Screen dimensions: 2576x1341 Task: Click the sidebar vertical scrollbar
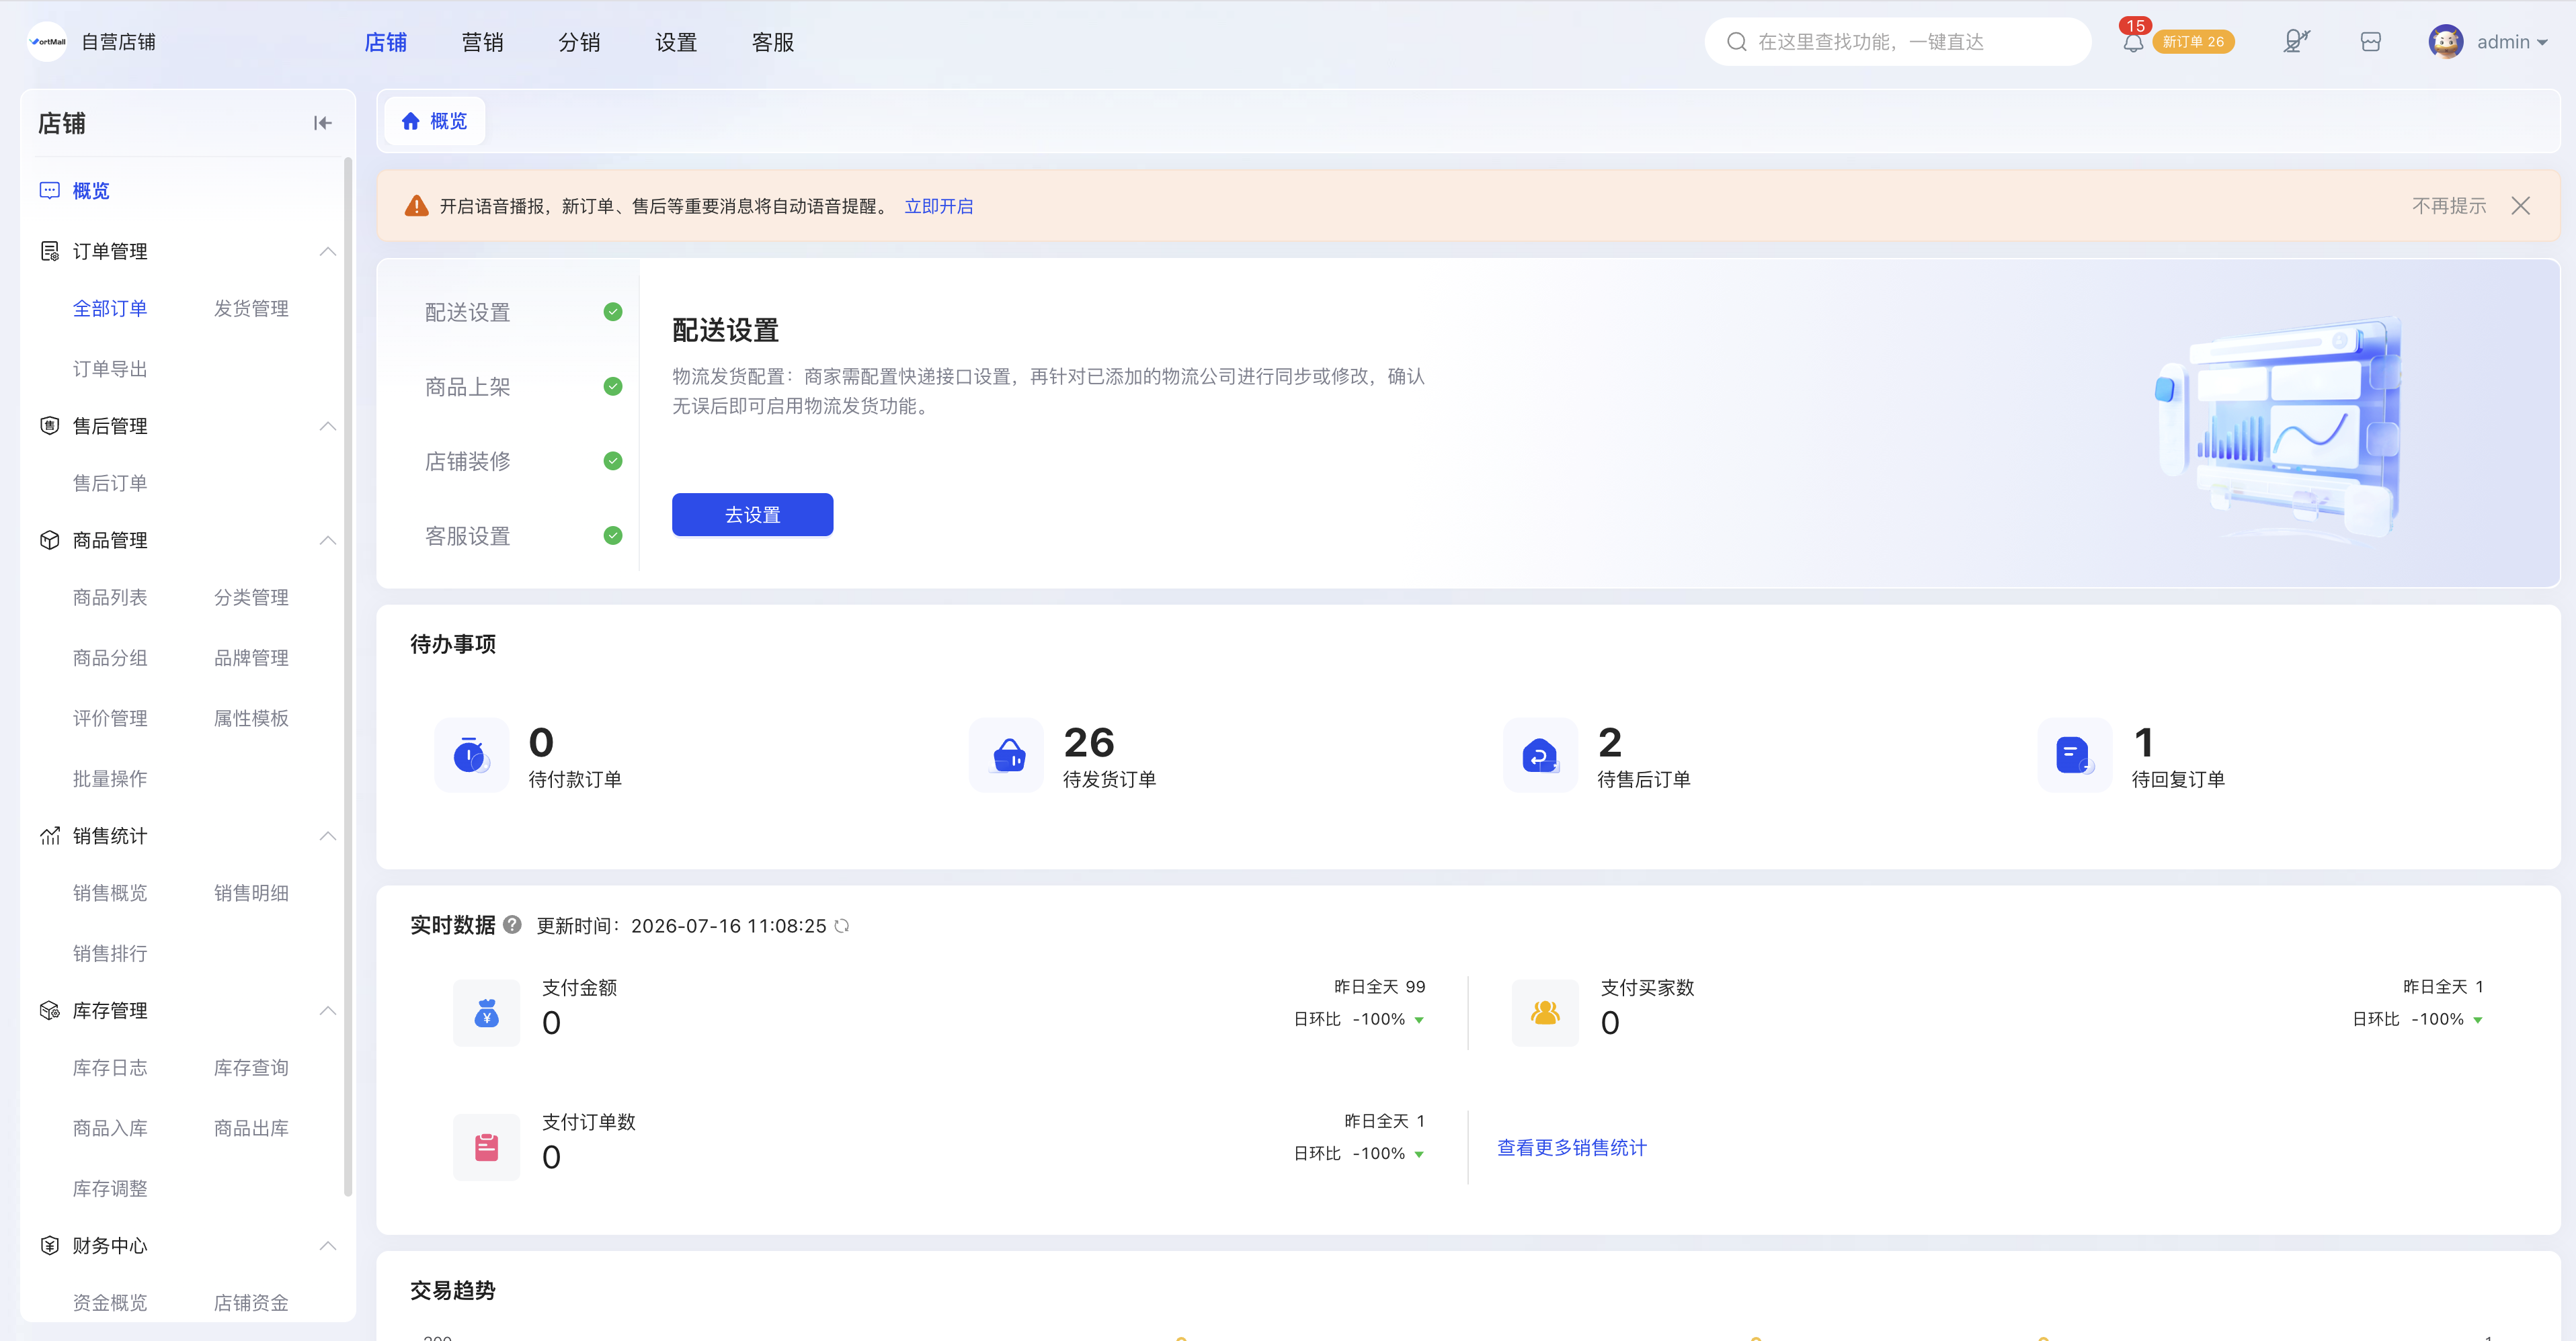tap(348, 675)
